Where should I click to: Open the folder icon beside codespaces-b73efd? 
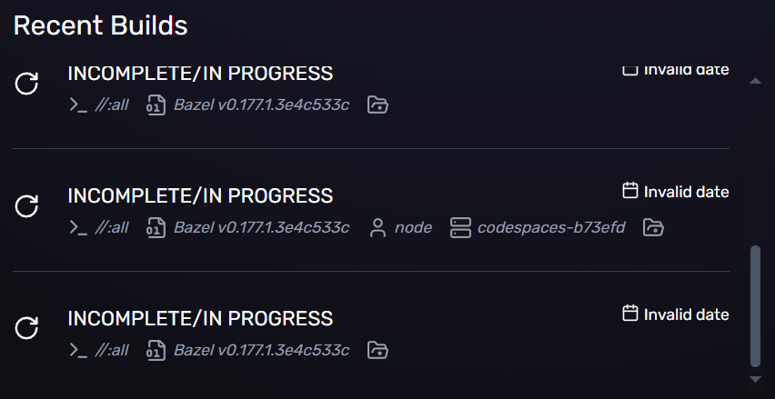tap(653, 227)
